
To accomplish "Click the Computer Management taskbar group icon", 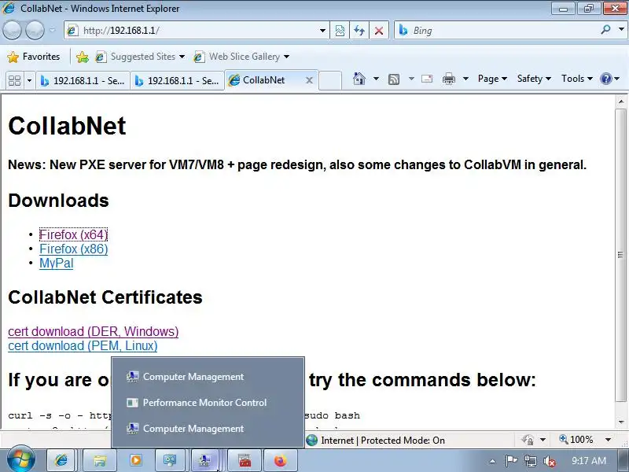I will (x=205, y=460).
